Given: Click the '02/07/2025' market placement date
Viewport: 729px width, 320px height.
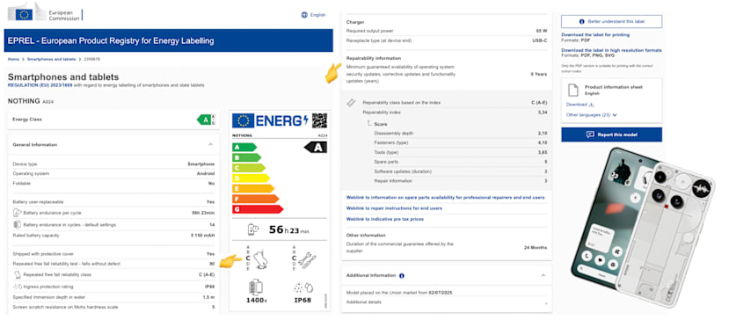Looking at the screenshot, I should click(441, 293).
